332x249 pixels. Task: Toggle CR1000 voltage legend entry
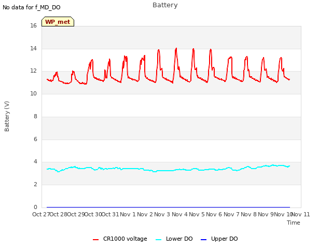[x=120, y=239]
